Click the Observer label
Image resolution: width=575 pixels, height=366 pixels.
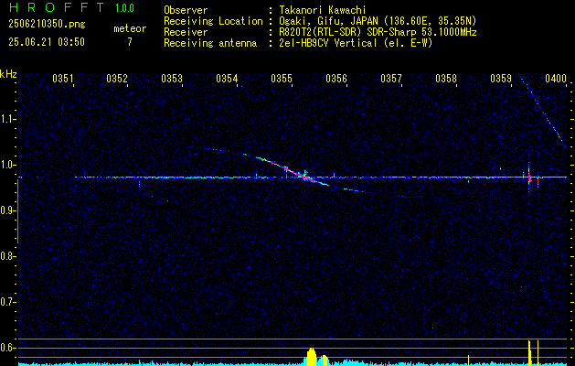(x=186, y=10)
